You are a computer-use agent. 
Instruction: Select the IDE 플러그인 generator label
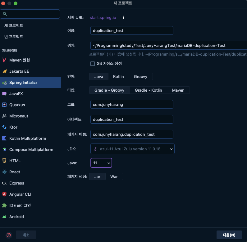pyautogui.click(x=20, y=205)
